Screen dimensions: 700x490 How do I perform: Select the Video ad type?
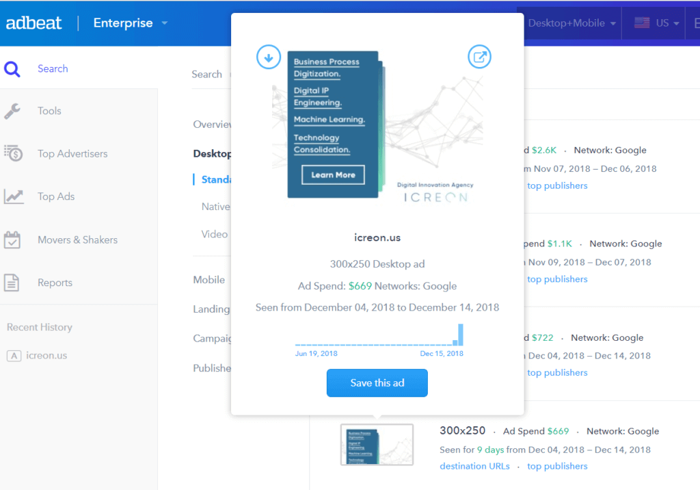pyautogui.click(x=214, y=234)
